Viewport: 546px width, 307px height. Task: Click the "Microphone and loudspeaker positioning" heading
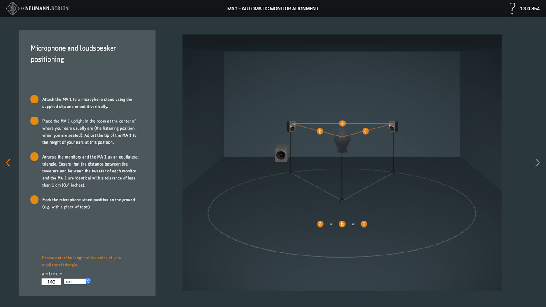tap(73, 54)
